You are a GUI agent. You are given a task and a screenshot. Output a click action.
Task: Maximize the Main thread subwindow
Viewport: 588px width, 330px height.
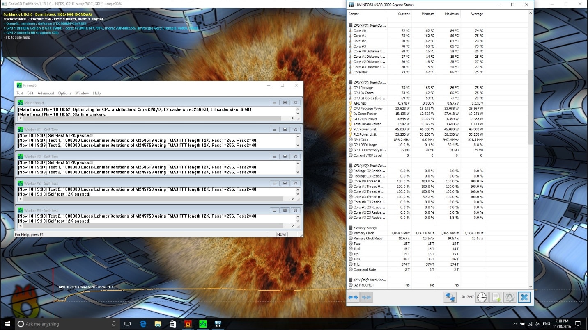pos(285,103)
